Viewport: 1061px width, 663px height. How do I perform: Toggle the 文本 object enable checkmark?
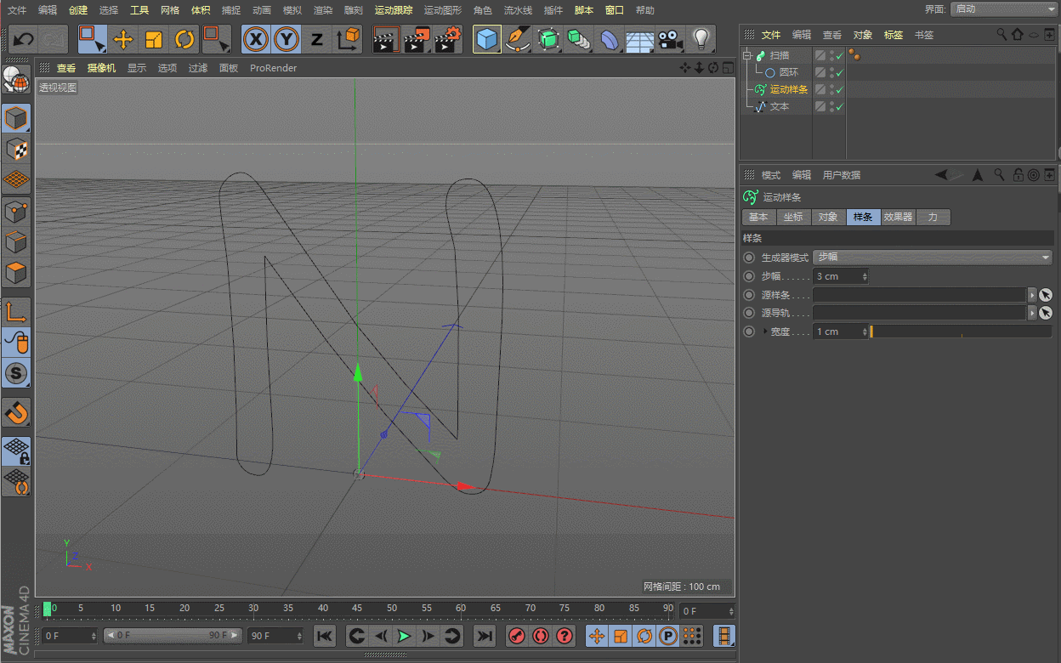point(840,107)
